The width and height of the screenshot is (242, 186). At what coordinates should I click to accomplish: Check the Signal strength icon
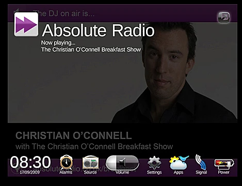point(201,162)
